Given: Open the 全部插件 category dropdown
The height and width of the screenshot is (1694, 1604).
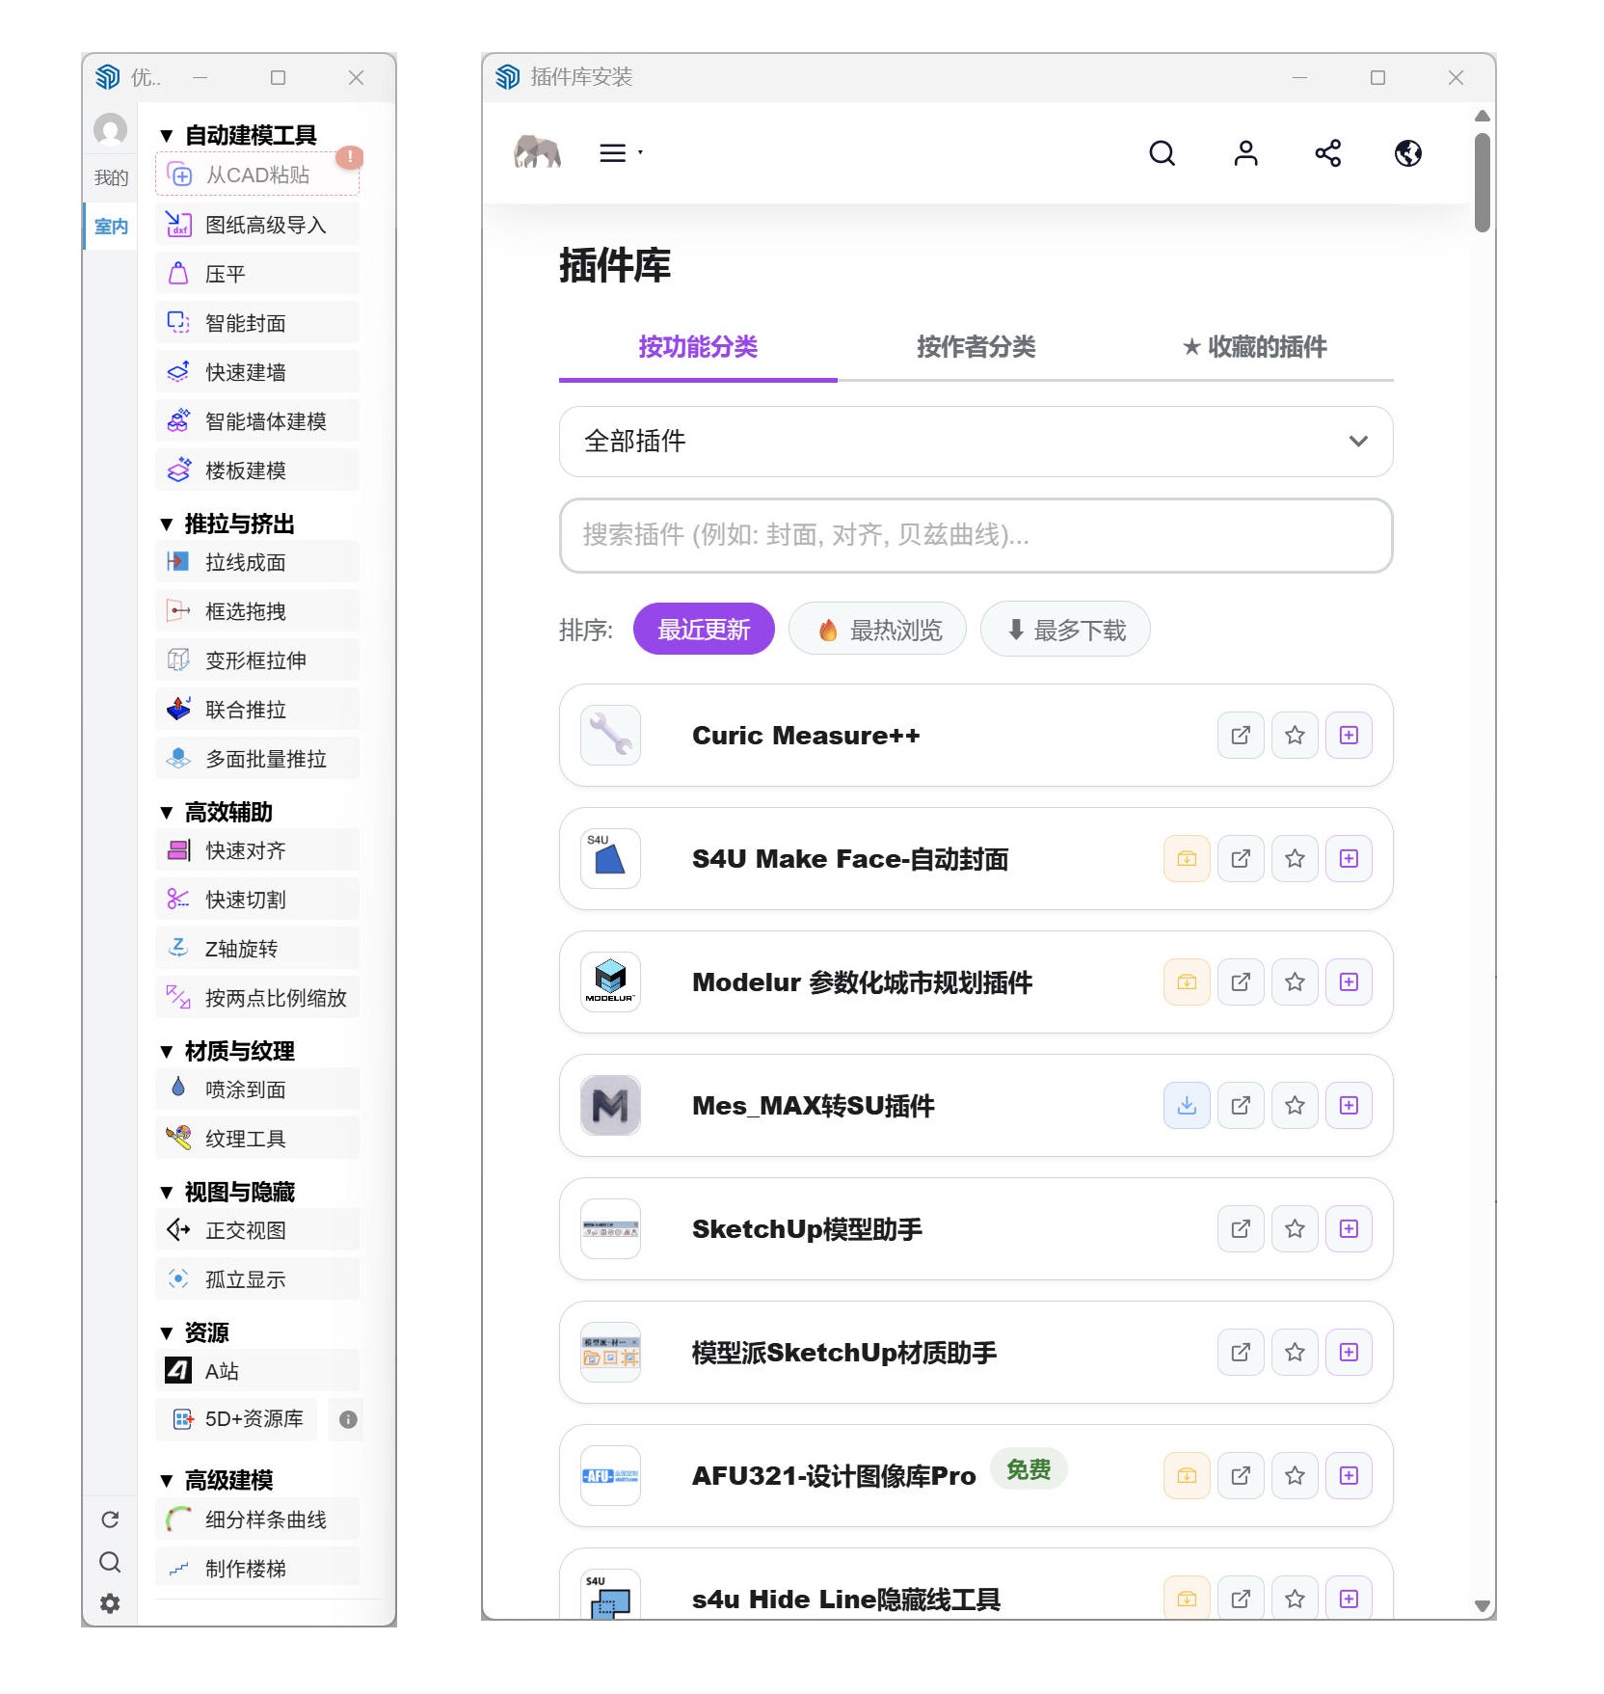Looking at the screenshot, I should point(976,442).
